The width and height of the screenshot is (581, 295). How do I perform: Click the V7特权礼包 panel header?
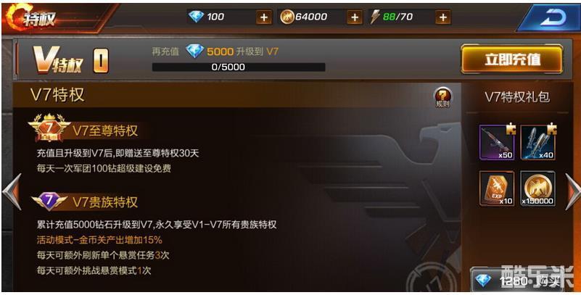(517, 97)
